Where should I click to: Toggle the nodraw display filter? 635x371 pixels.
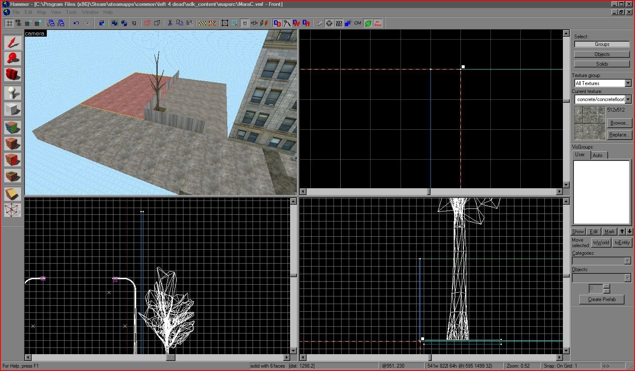pyautogui.click(x=377, y=23)
